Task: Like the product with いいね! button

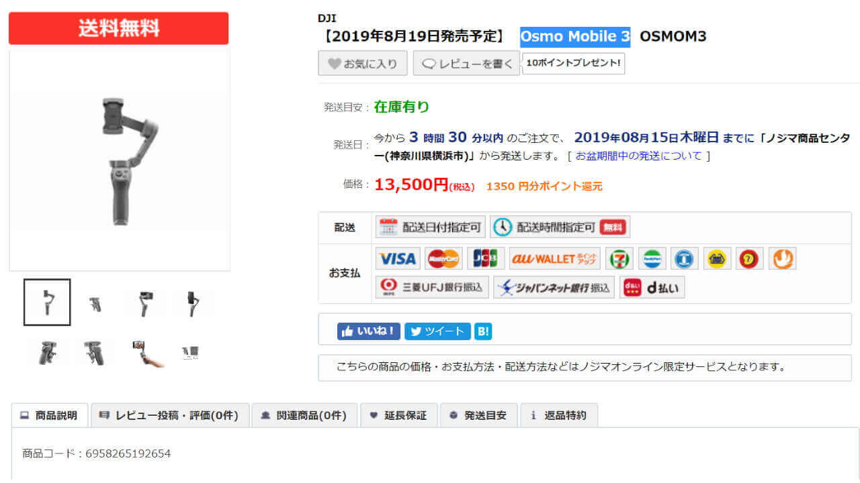Action: (369, 331)
